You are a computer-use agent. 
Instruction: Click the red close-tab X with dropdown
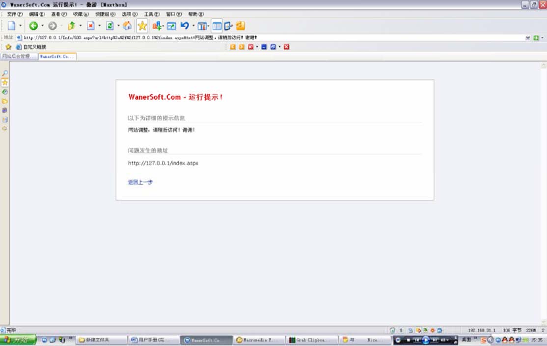click(x=250, y=47)
